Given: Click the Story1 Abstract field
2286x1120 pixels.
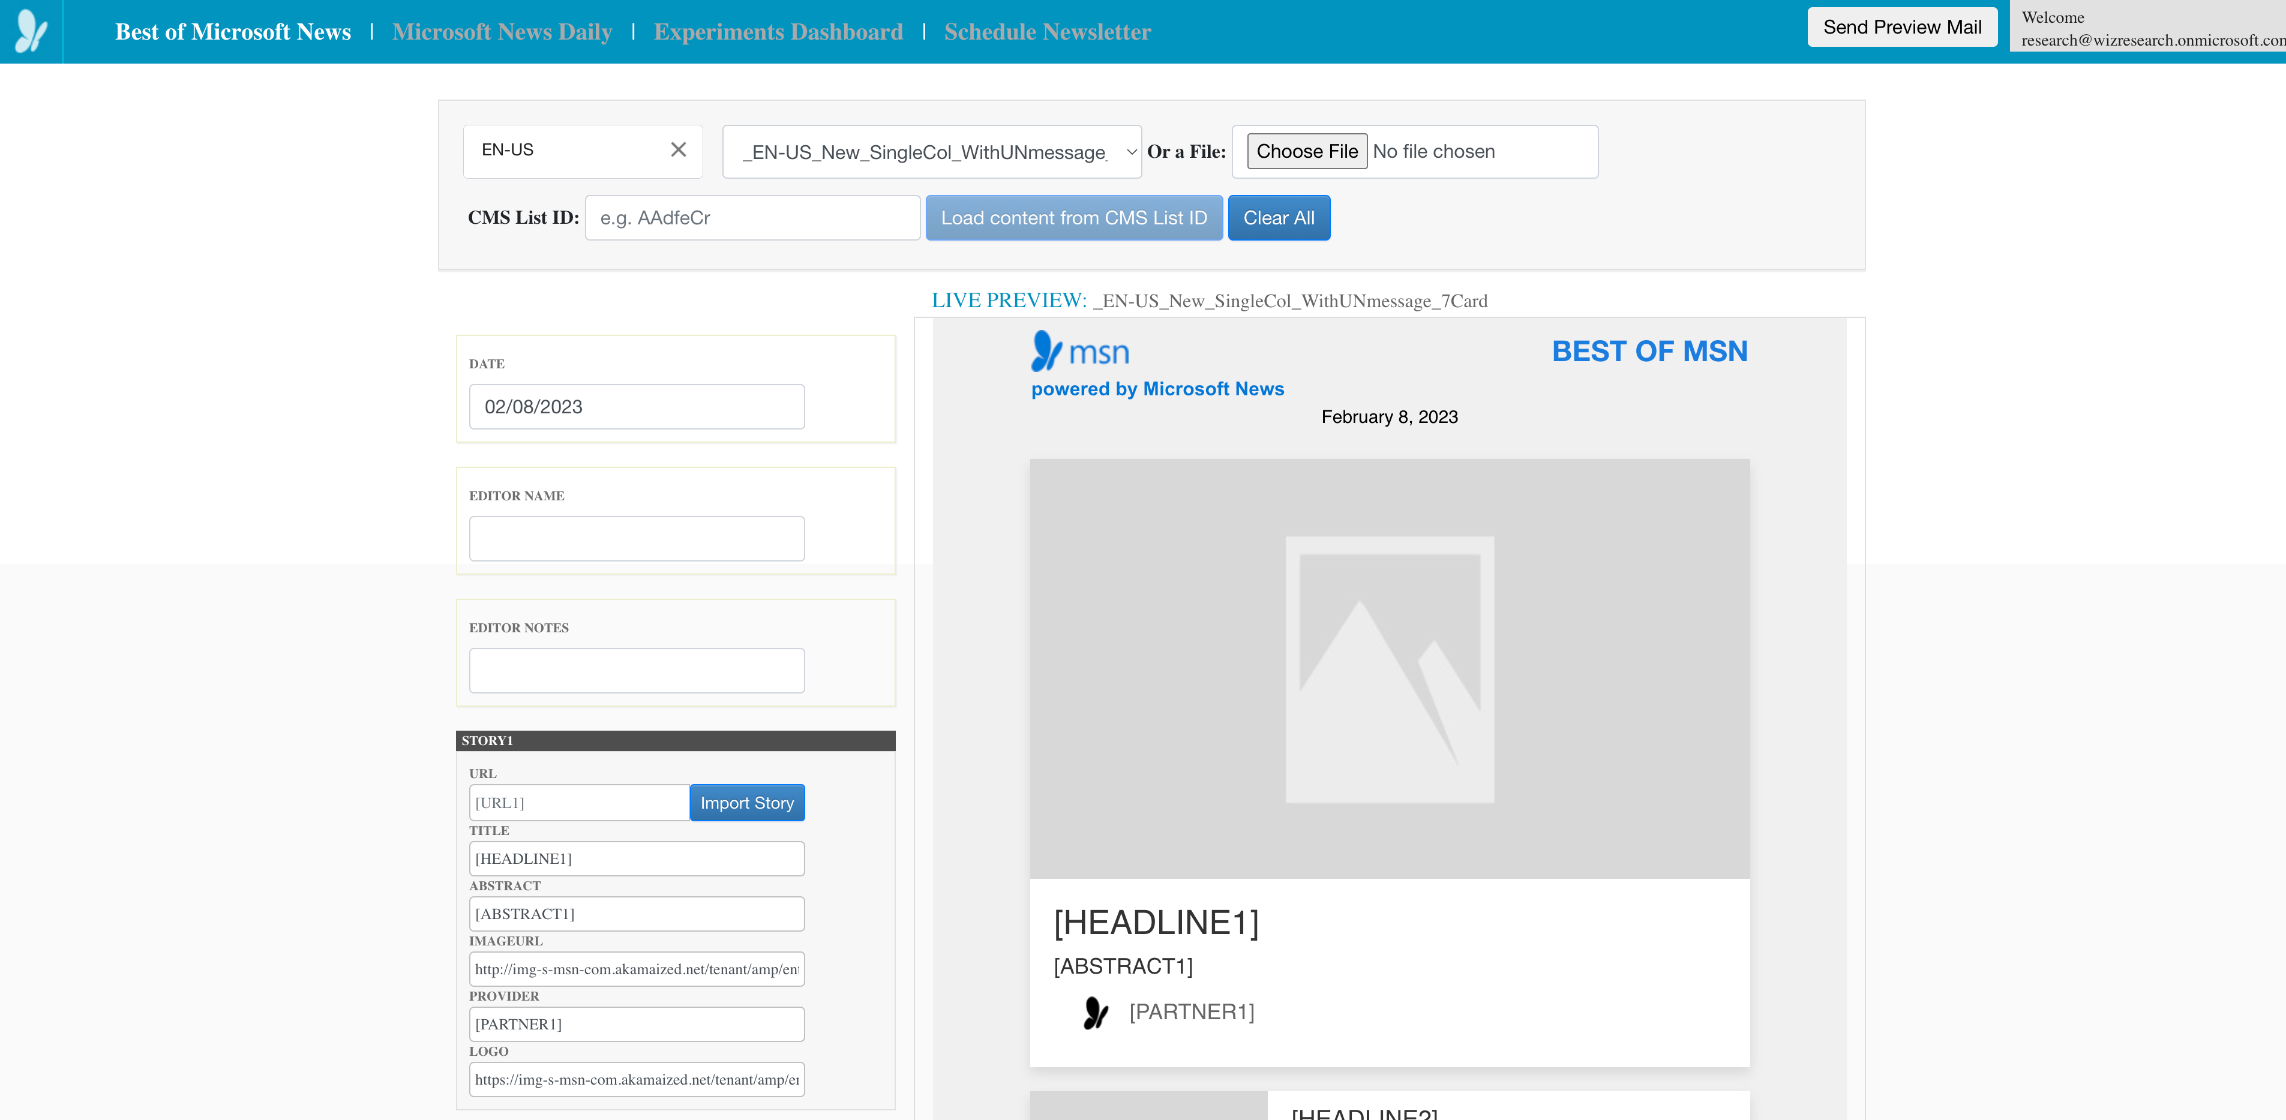Looking at the screenshot, I should tap(636, 913).
